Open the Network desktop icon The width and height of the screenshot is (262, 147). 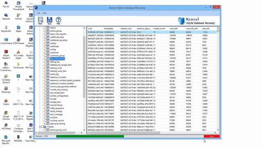[x=6, y=16]
